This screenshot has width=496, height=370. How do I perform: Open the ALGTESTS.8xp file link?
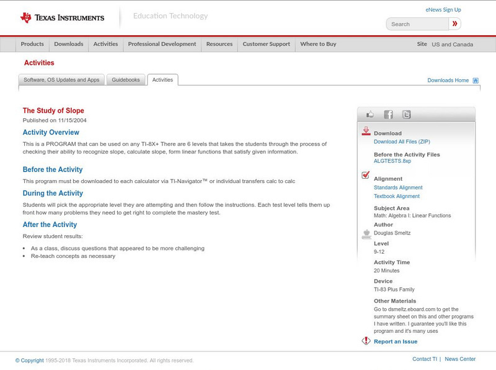[392, 161]
